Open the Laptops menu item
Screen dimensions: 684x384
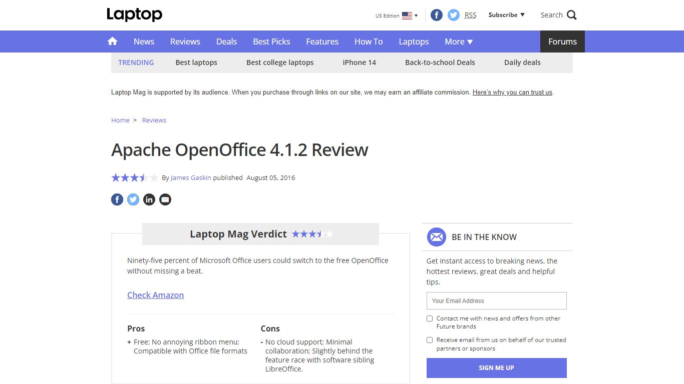tap(414, 41)
